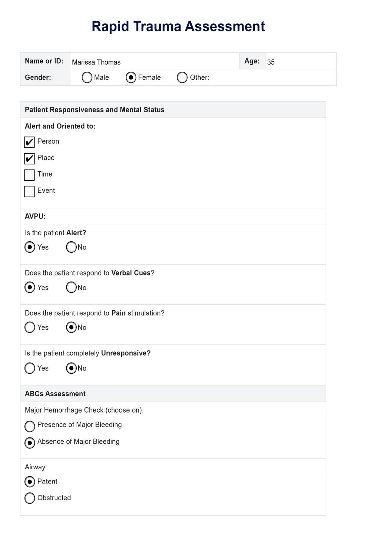Screen dimensions: 390x541
Task: Click the Age input field
Action: pos(300,61)
